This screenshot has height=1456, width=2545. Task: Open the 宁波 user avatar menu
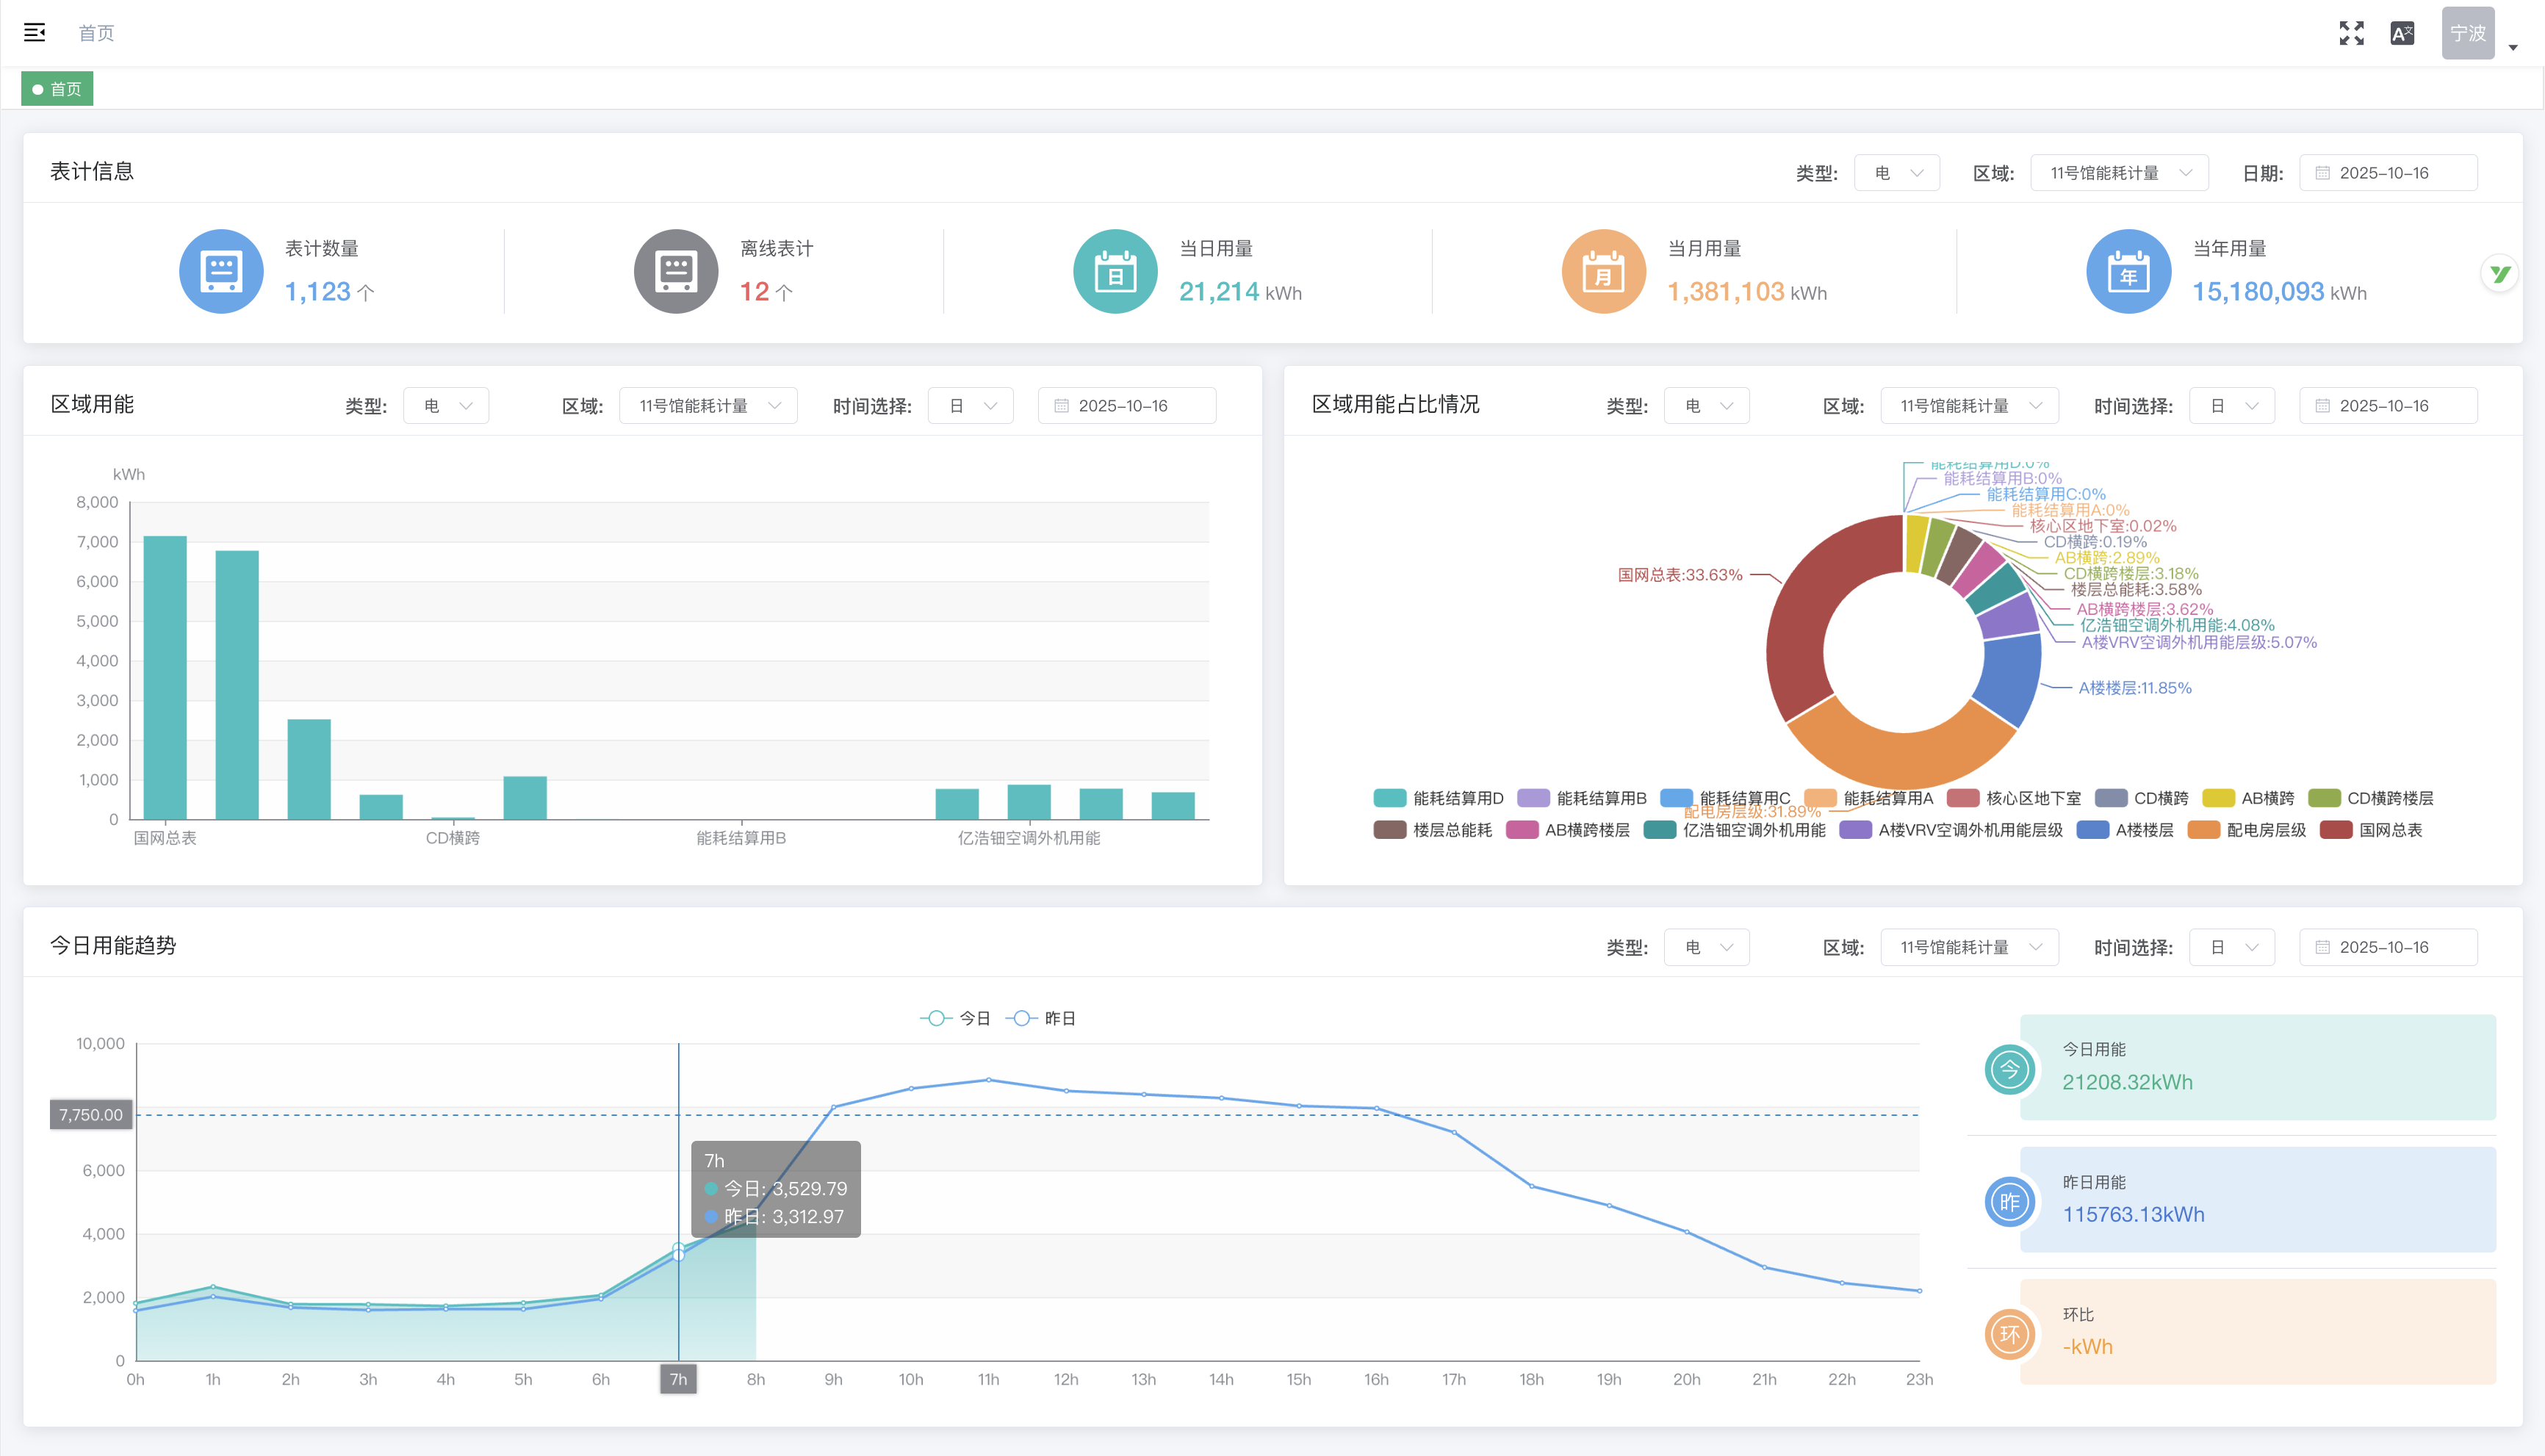point(2468,33)
